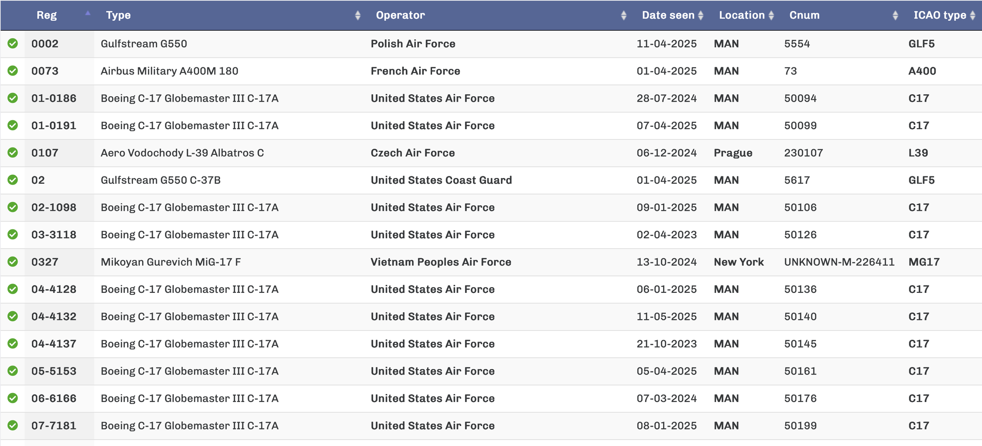Click green check icon beside 0107
The height and width of the screenshot is (446, 982).
tap(13, 153)
